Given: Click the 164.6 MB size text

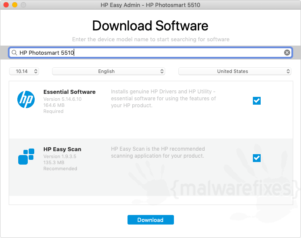Looking at the screenshot, I should point(54,105).
